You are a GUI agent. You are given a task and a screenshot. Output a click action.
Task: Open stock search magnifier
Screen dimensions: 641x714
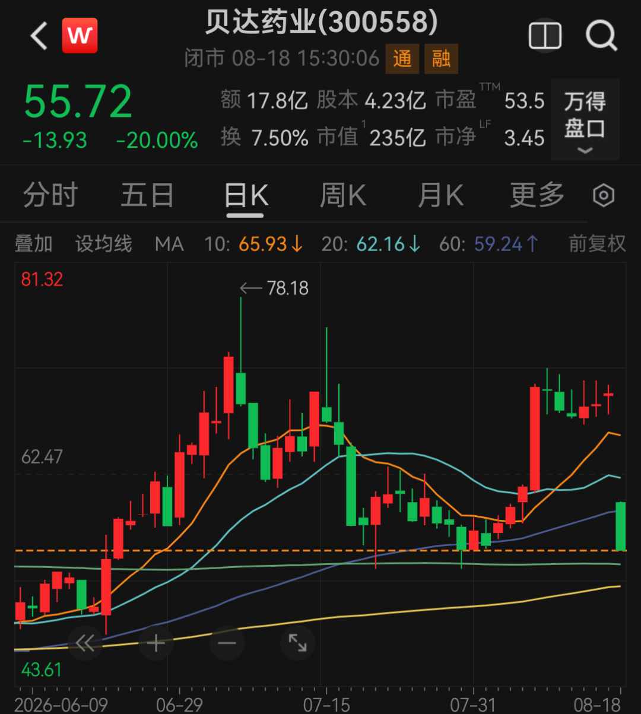[602, 36]
